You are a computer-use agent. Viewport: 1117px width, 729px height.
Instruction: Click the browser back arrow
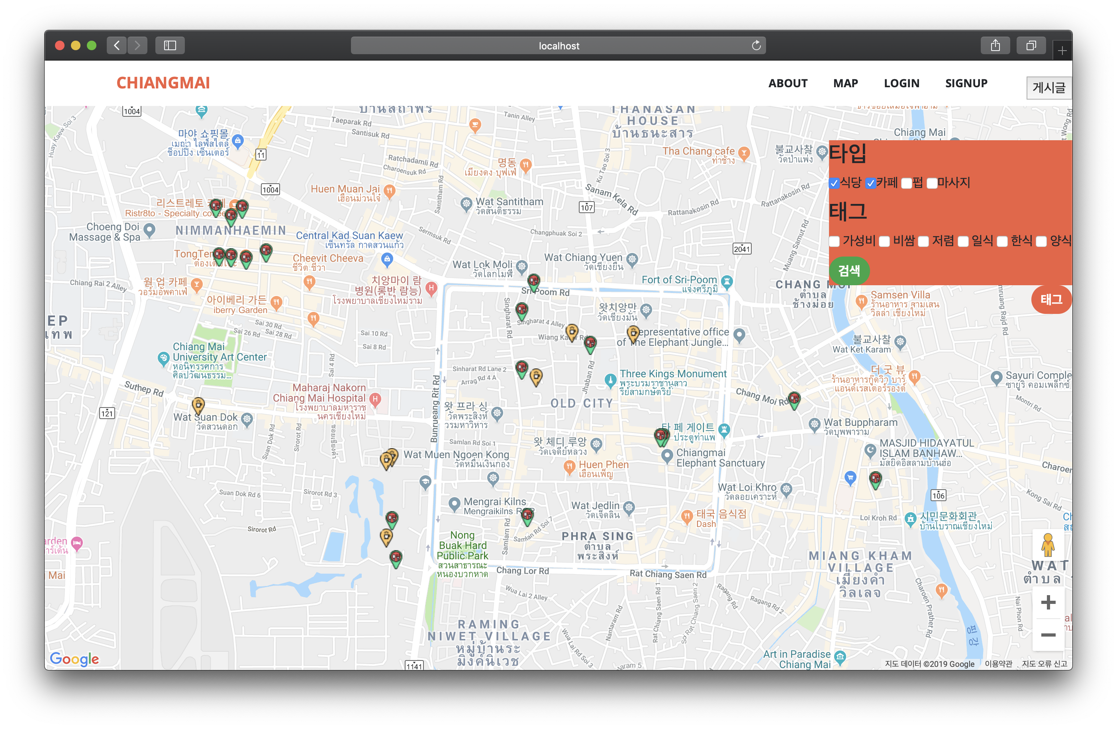click(x=117, y=45)
